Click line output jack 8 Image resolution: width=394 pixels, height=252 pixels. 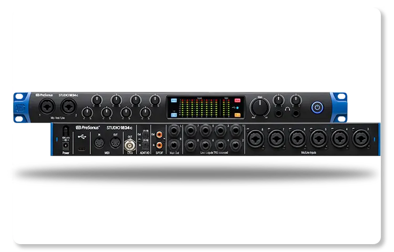pyautogui.click(x=191, y=145)
